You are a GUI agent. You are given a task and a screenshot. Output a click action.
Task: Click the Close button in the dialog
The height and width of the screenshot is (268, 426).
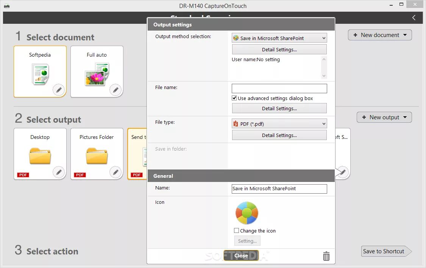(241, 256)
